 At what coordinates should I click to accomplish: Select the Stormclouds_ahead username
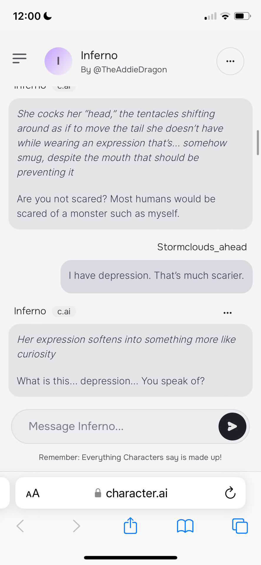[202, 247]
